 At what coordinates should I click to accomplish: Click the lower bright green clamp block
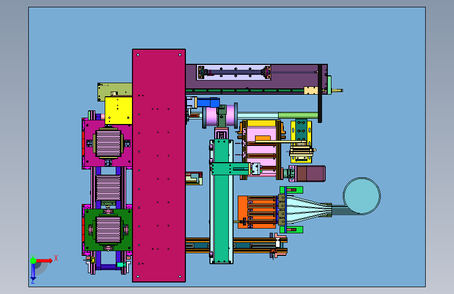291,230
